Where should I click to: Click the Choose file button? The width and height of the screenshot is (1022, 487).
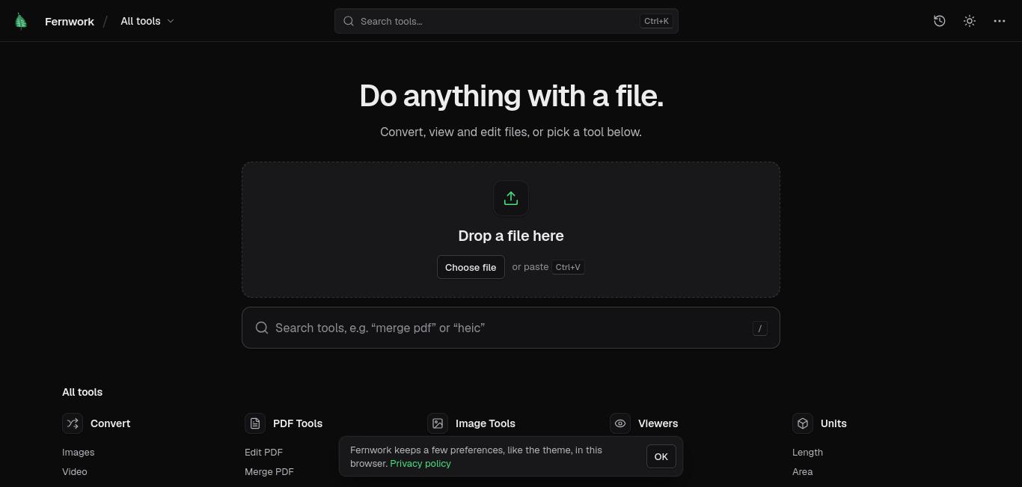coord(471,267)
